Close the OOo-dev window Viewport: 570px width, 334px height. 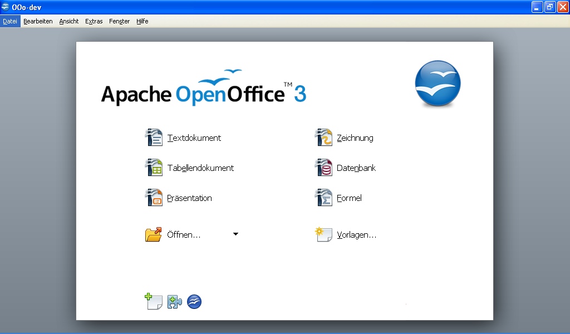point(563,7)
